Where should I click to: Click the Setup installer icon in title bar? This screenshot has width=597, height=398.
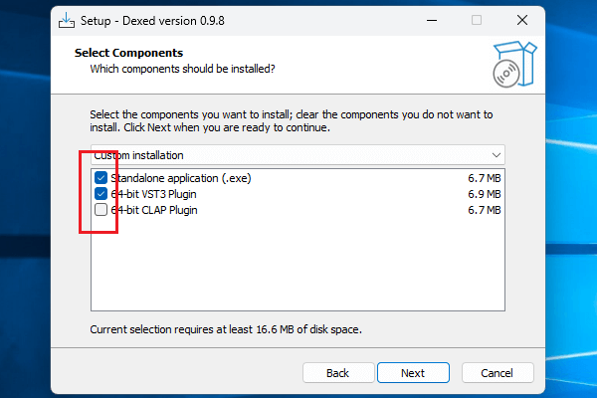(68, 20)
